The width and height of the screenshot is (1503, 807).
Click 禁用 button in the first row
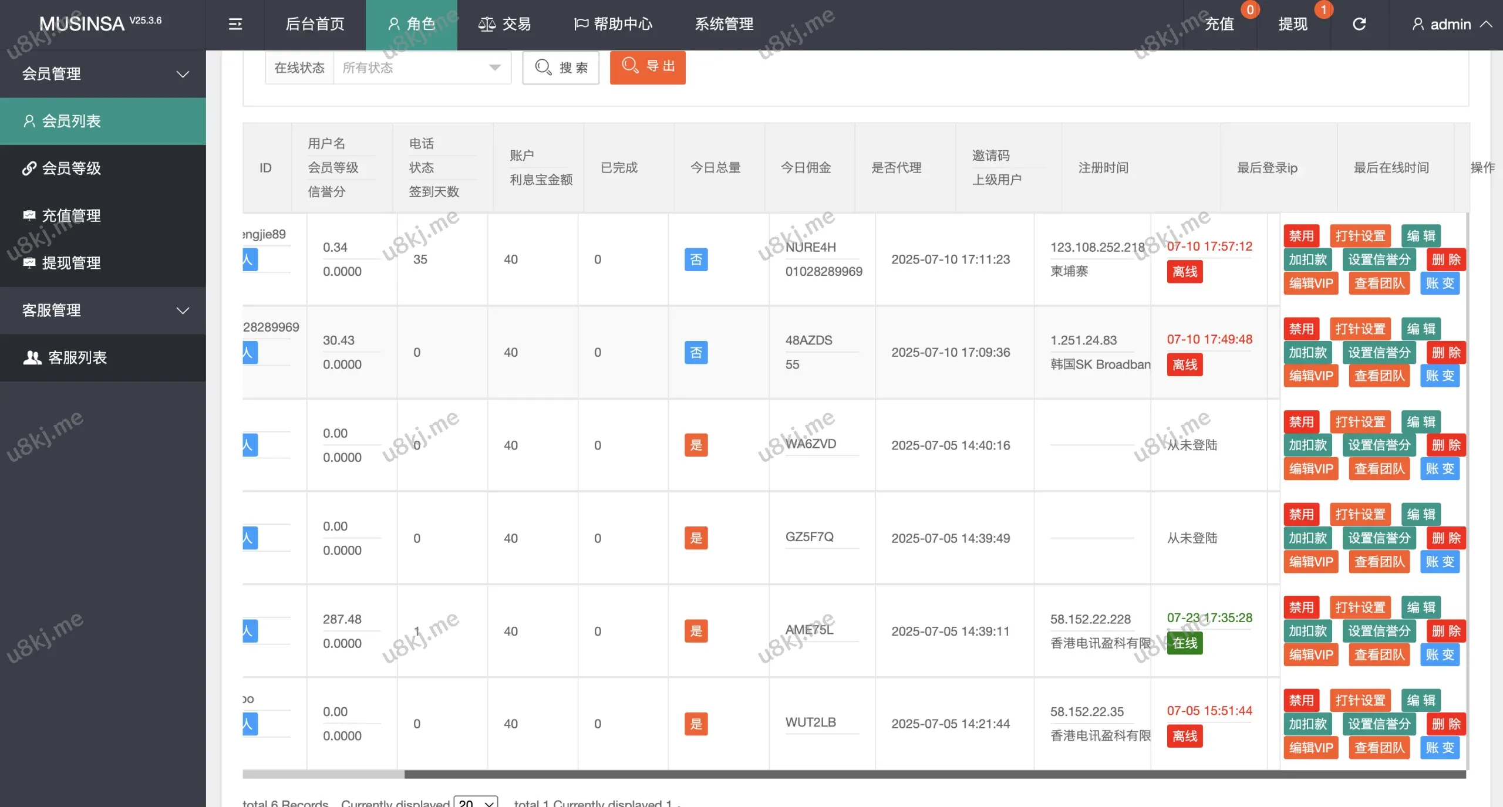tap(1301, 236)
